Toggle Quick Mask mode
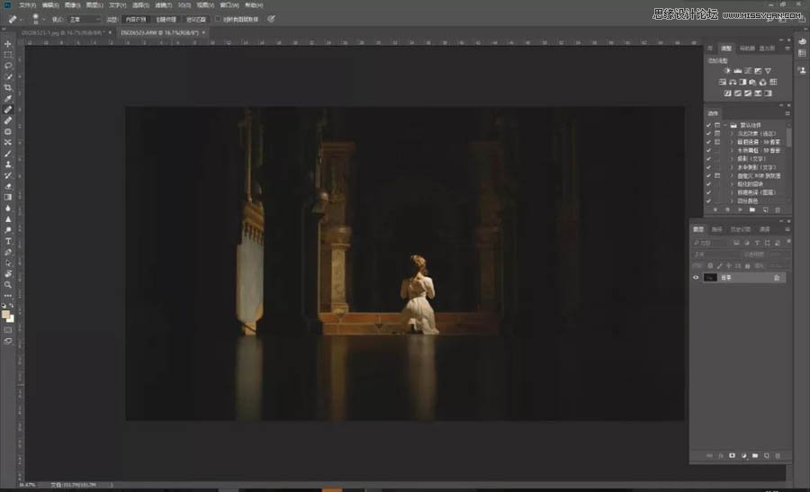 [x=8, y=330]
